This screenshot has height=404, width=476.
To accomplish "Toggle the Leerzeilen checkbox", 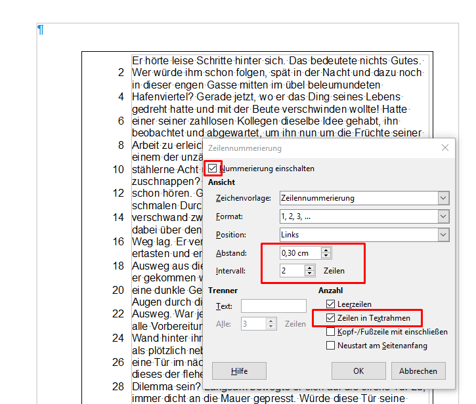I will [331, 304].
